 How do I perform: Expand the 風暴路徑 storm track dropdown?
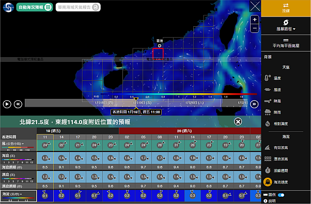click(x=286, y=26)
